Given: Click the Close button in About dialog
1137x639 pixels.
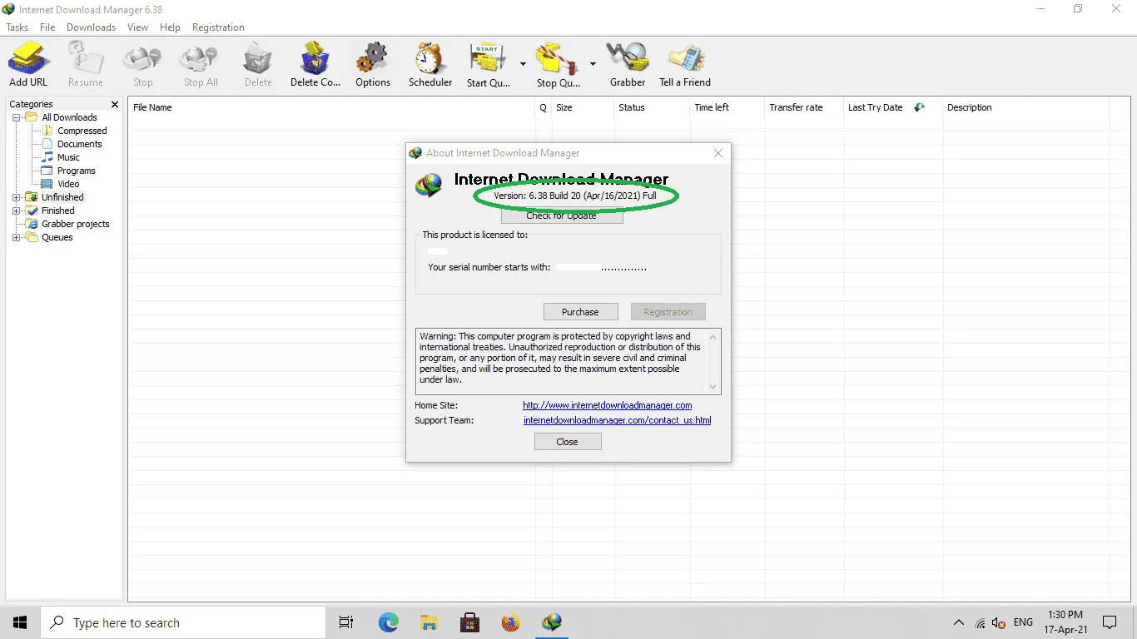Looking at the screenshot, I should click(x=568, y=442).
